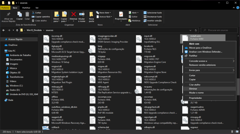This screenshot has width=240, height=134.
Task: Click the Propriedades ribbon icon
Action: pyautogui.click(x=121, y=14)
